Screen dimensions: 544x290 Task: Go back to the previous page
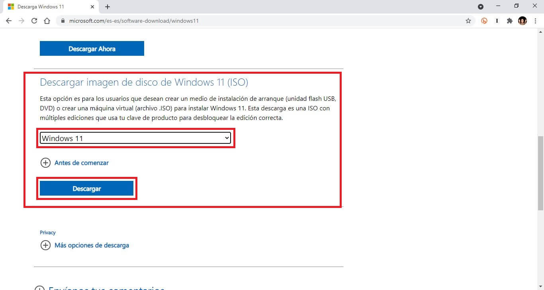pyautogui.click(x=9, y=21)
